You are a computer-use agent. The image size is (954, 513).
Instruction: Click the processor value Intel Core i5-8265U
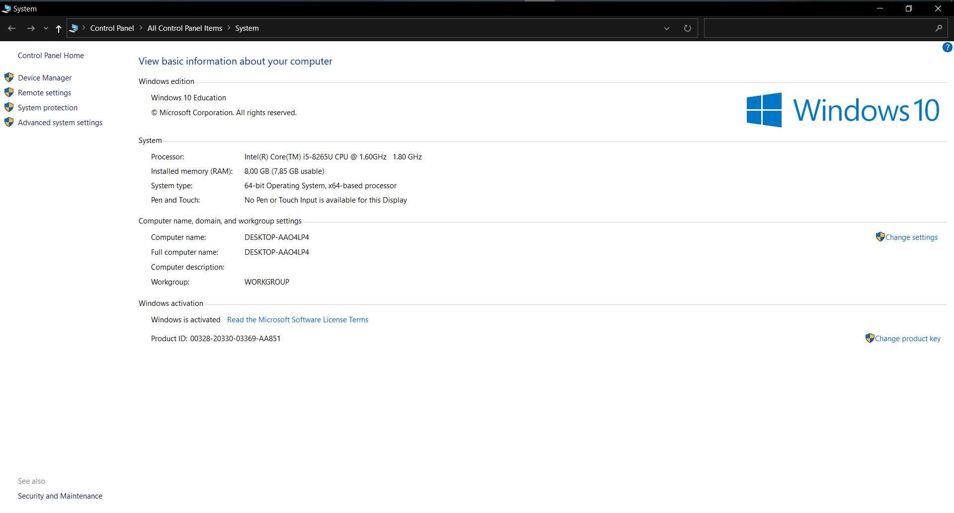pos(333,157)
